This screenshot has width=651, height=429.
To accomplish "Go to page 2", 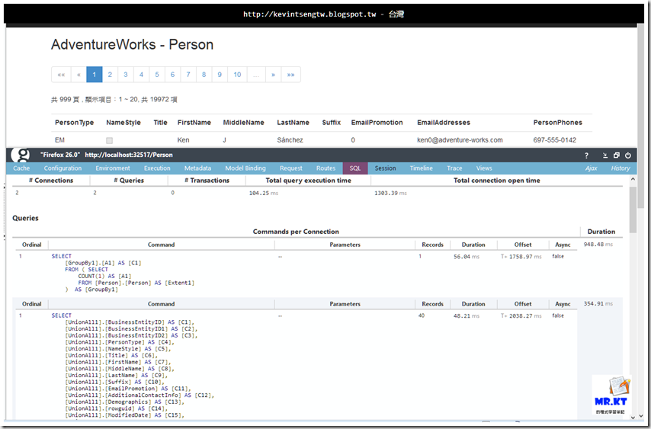I will 110,75.
